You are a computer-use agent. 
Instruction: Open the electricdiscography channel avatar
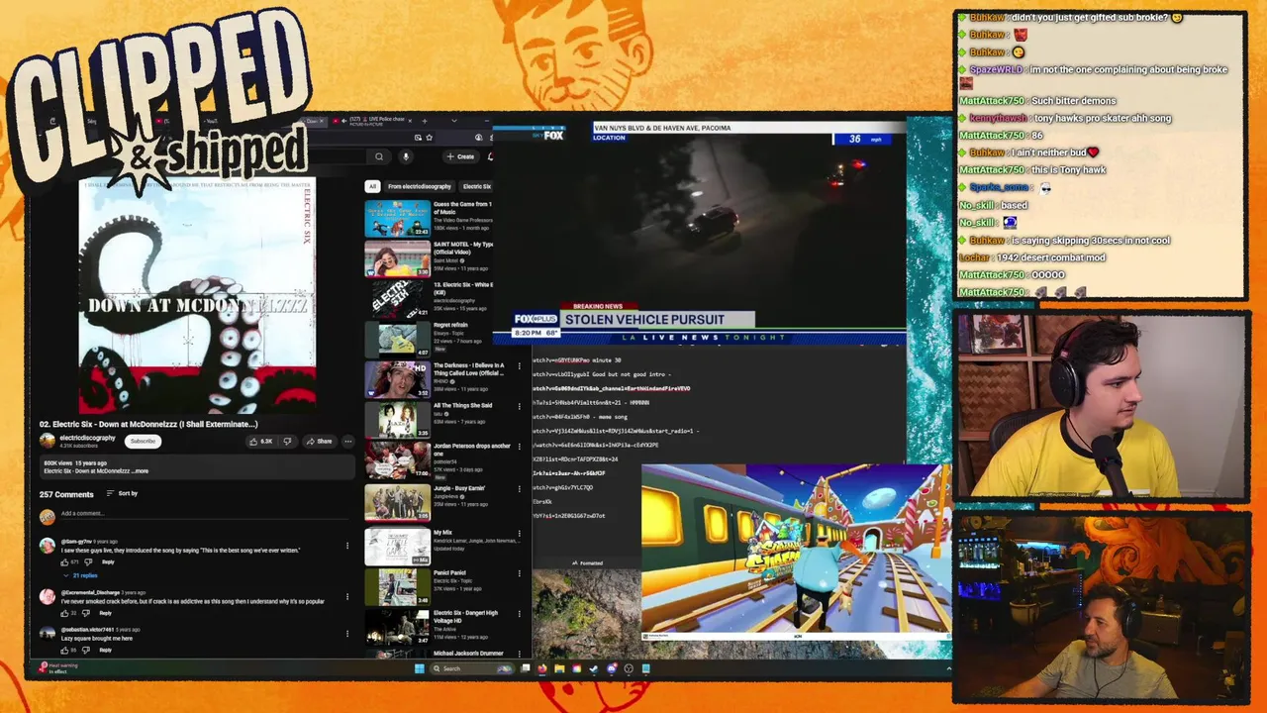[47, 440]
